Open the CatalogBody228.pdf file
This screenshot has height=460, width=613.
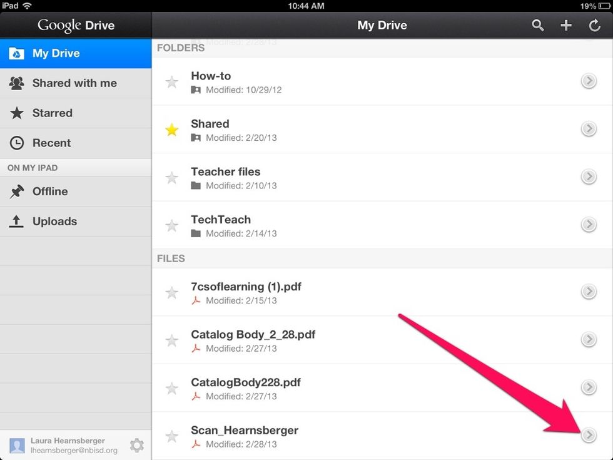coord(246,382)
